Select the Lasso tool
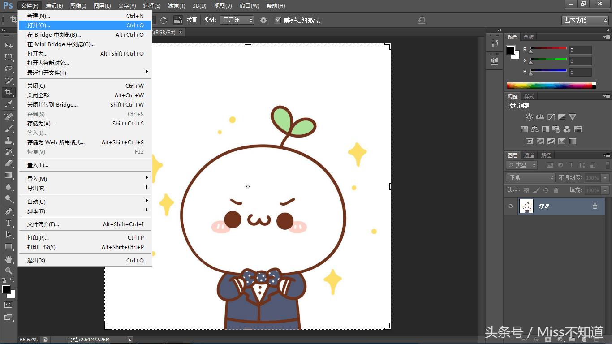The height and width of the screenshot is (344, 612). 9,69
